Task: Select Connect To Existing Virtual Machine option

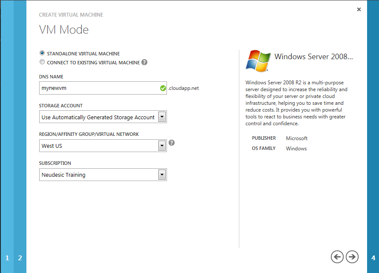Action: [x=42, y=61]
